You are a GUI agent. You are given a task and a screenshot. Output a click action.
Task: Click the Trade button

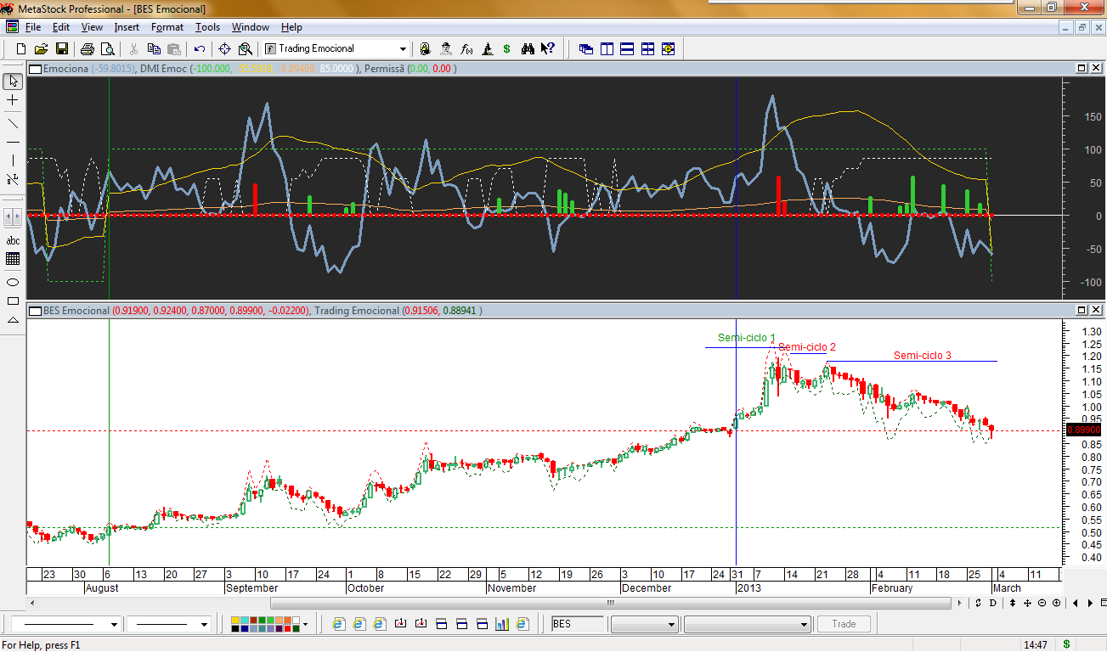844,624
